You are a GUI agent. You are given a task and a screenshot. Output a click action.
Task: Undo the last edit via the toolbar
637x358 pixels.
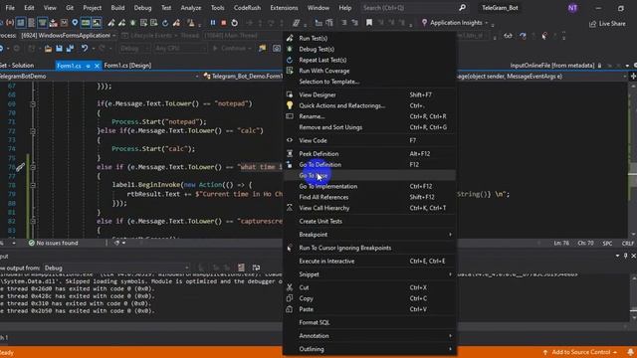[x=84, y=49]
